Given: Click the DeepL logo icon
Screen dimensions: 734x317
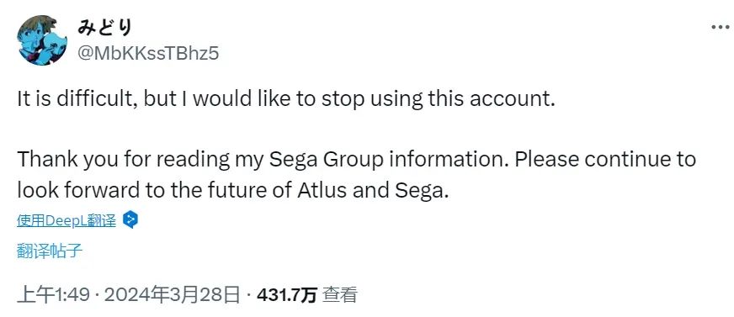Looking at the screenshot, I should click(130, 219).
